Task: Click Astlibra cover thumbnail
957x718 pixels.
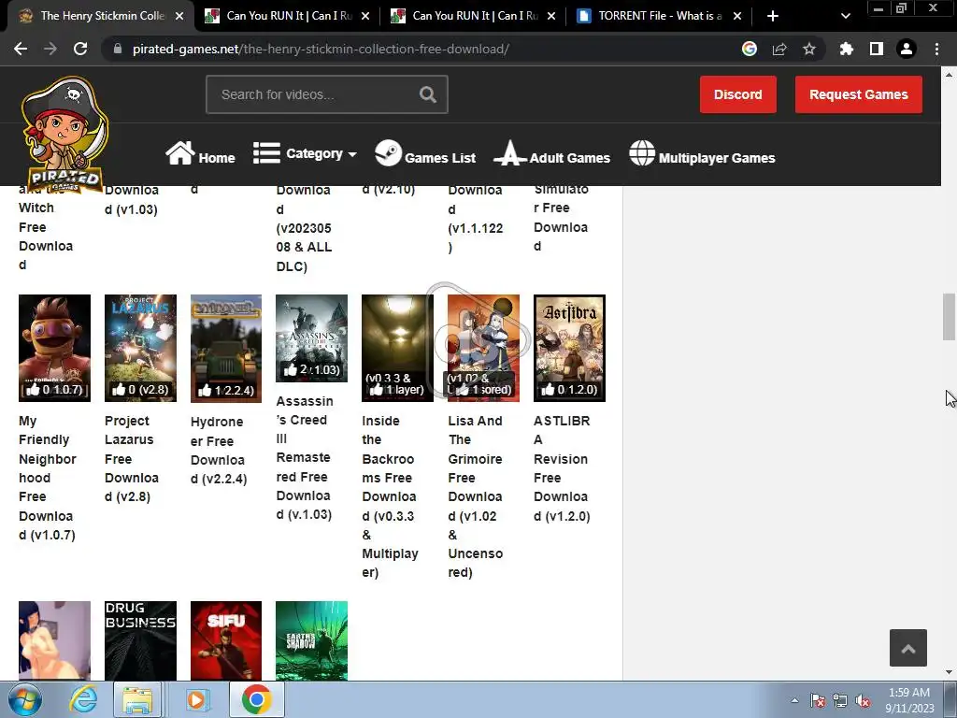Action: point(569,348)
